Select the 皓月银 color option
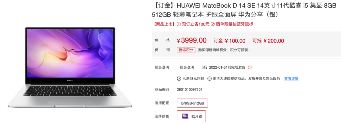 191,116
